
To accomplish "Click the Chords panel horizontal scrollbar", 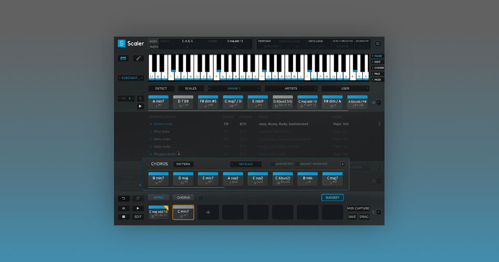I will click(186, 188).
